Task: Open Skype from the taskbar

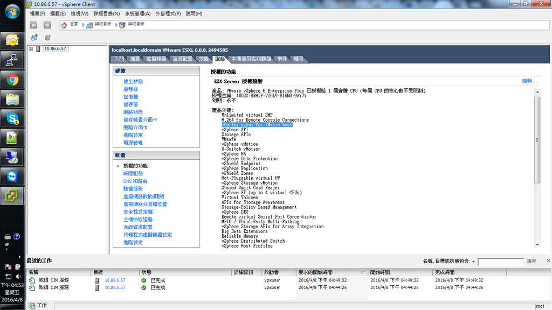Action: pos(12,118)
